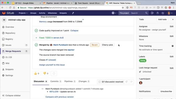Click the assign yourself link
Image resolution: width=176 pixels, height=99 pixels.
[x=159, y=30]
